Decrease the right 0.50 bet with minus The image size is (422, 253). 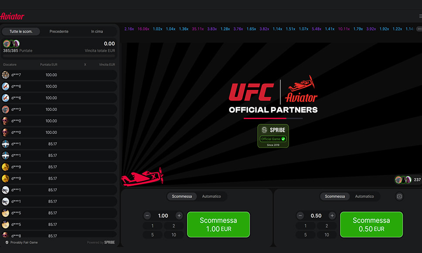coord(300,215)
